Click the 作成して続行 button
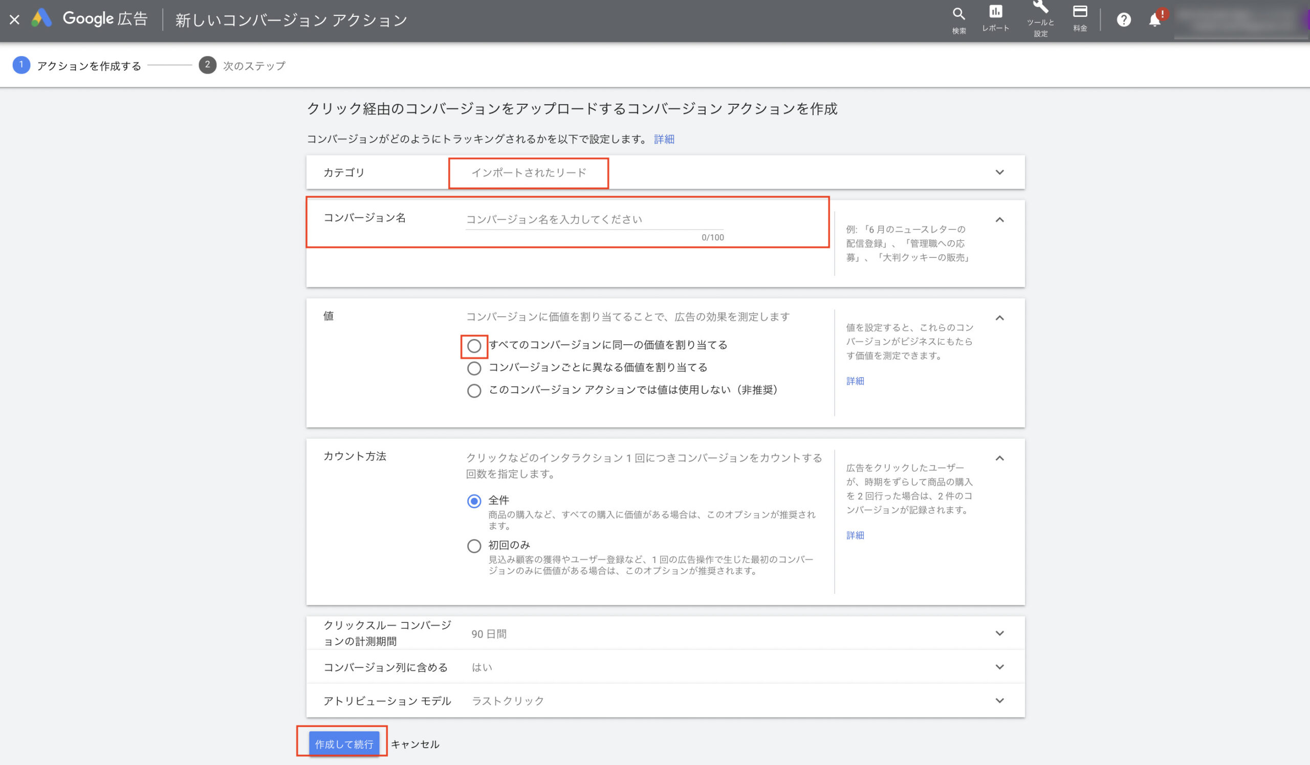Screen dimensions: 1310x765 coord(343,744)
